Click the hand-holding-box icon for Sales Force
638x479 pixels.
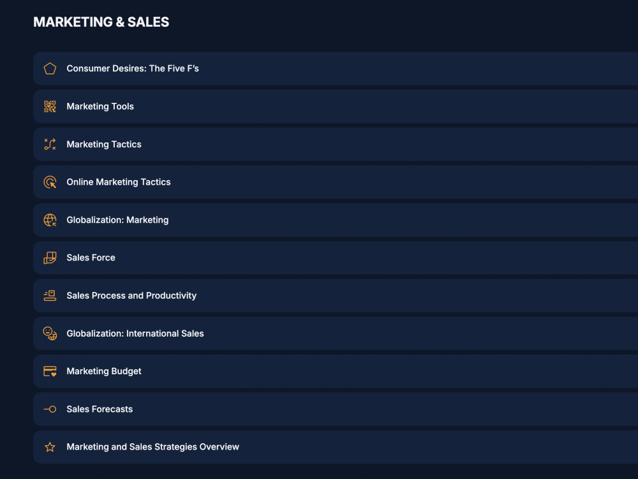coord(50,258)
